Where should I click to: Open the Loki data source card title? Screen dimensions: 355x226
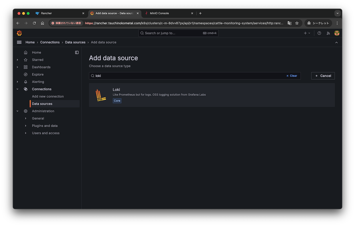(x=116, y=90)
